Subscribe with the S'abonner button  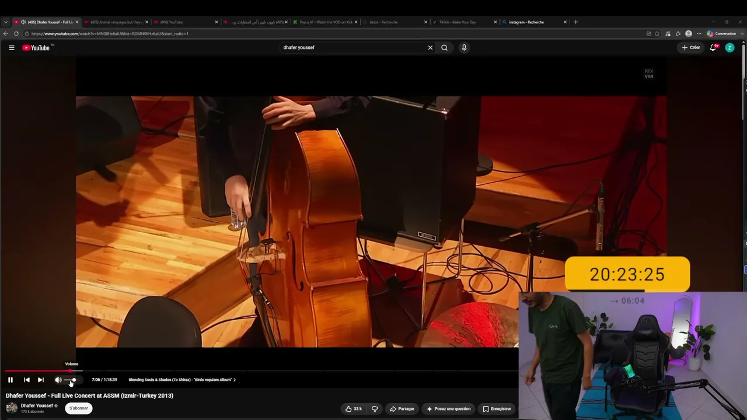click(79, 408)
